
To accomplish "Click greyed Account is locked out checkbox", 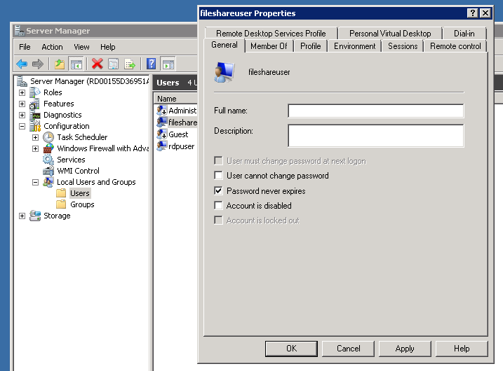I will coord(218,220).
